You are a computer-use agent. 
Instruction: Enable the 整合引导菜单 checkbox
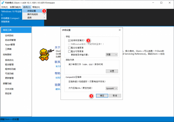click(x=69, y=51)
